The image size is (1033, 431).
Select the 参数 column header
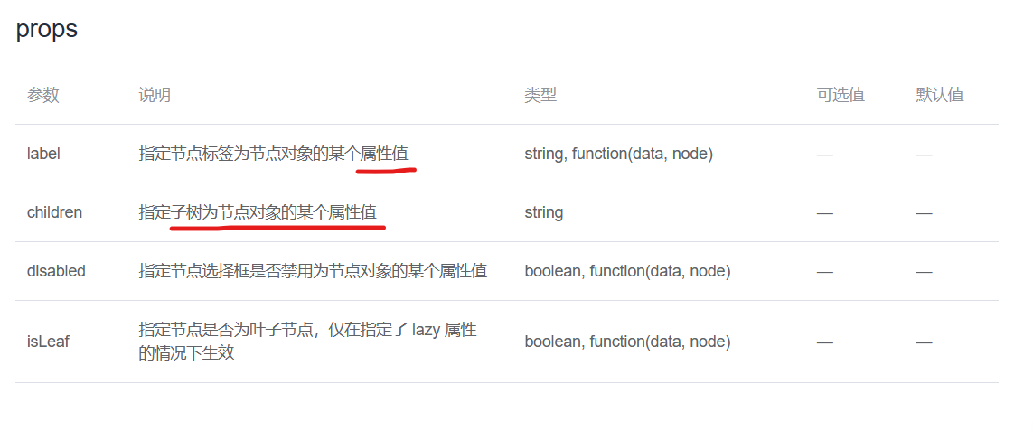42,95
